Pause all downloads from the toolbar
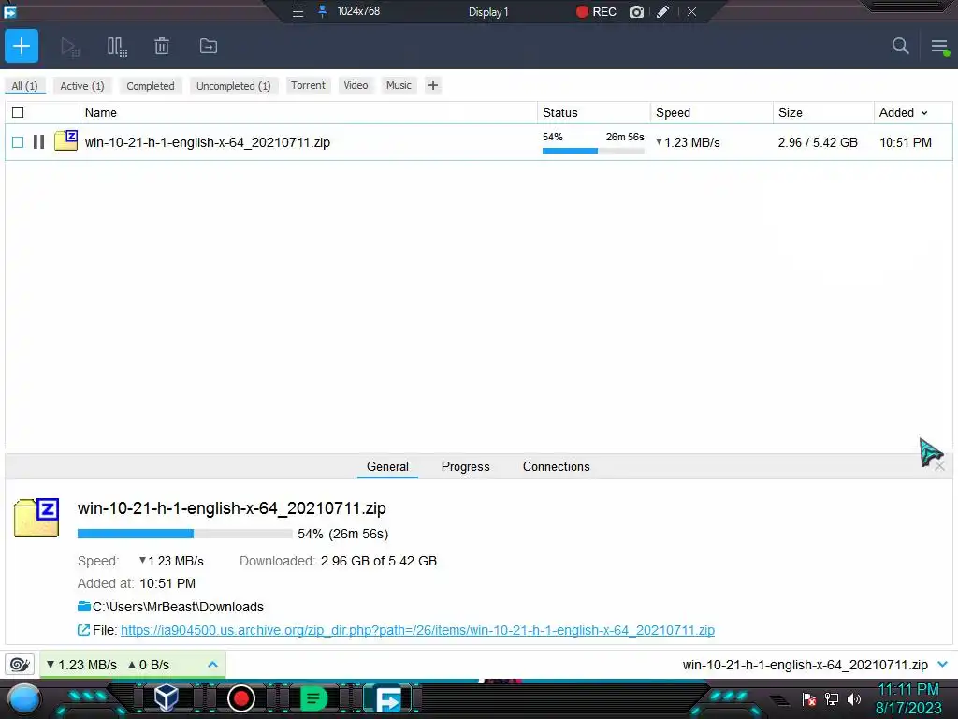The height and width of the screenshot is (719, 958). [117, 47]
